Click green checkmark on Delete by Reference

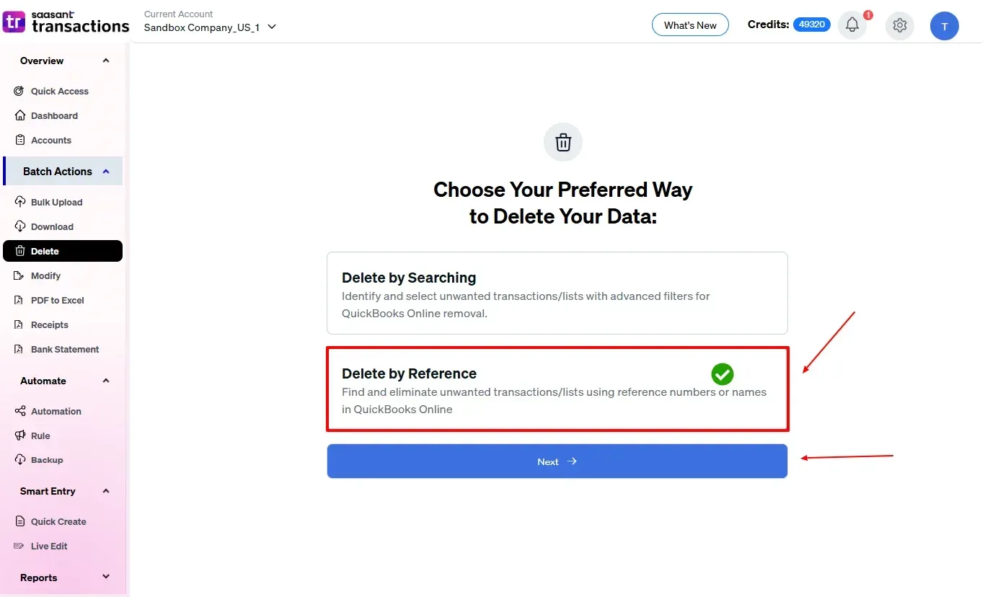(x=722, y=373)
